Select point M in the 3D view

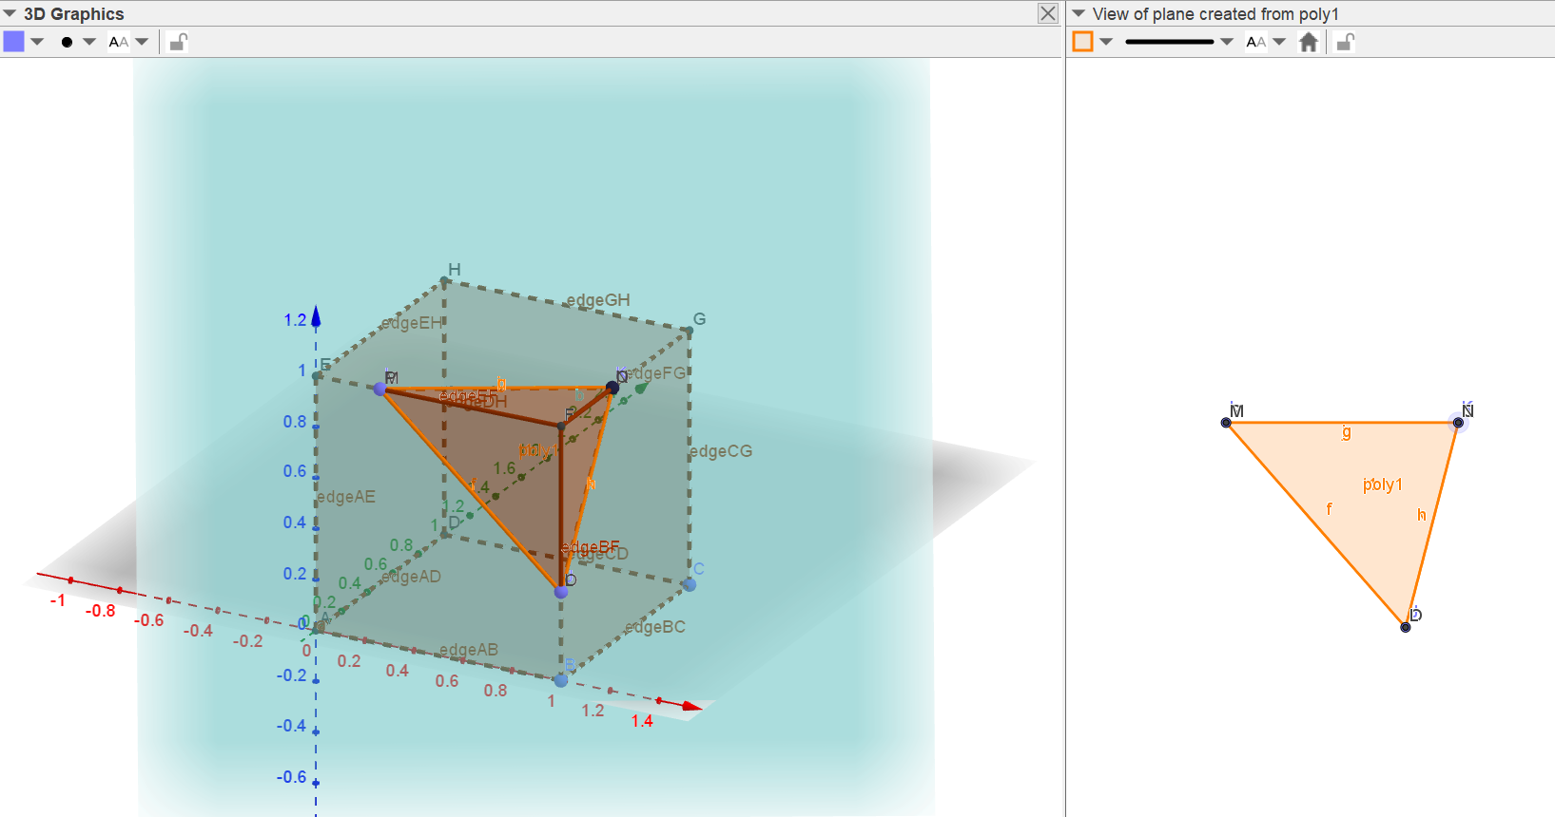[x=381, y=389]
